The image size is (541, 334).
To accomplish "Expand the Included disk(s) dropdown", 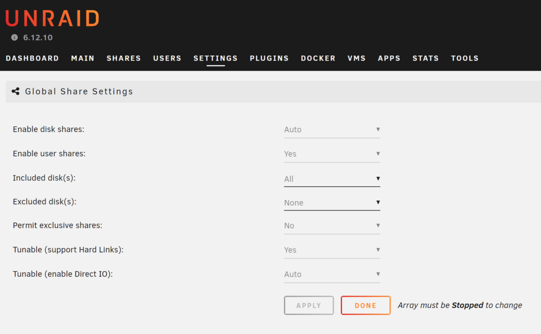I will 332,179.
